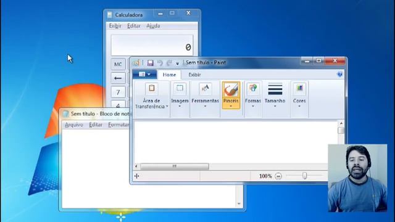Expand the Formas shapes group

point(252,99)
